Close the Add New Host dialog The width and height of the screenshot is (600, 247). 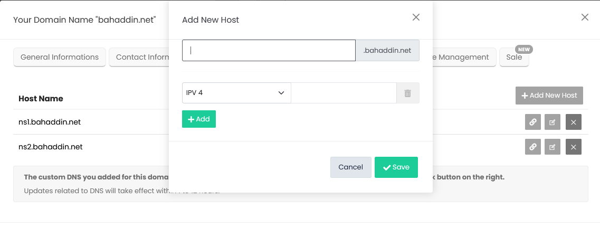pyautogui.click(x=416, y=17)
